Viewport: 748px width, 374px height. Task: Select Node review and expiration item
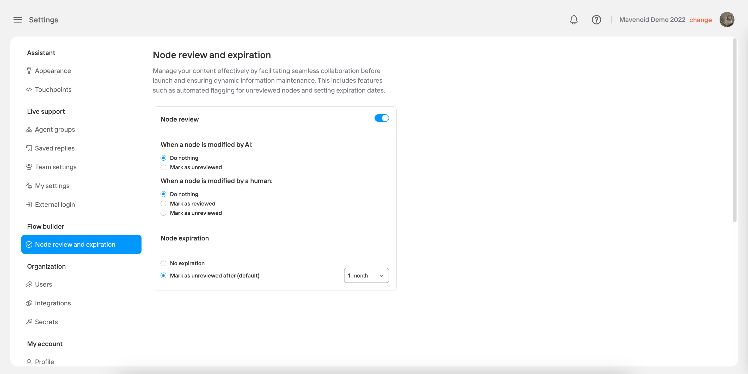[81, 244]
